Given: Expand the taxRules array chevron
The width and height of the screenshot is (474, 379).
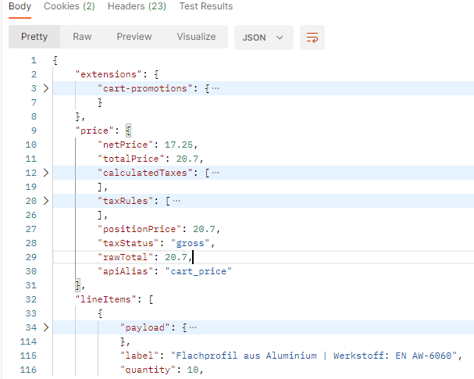Looking at the screenshot, I should coord(46,201).
